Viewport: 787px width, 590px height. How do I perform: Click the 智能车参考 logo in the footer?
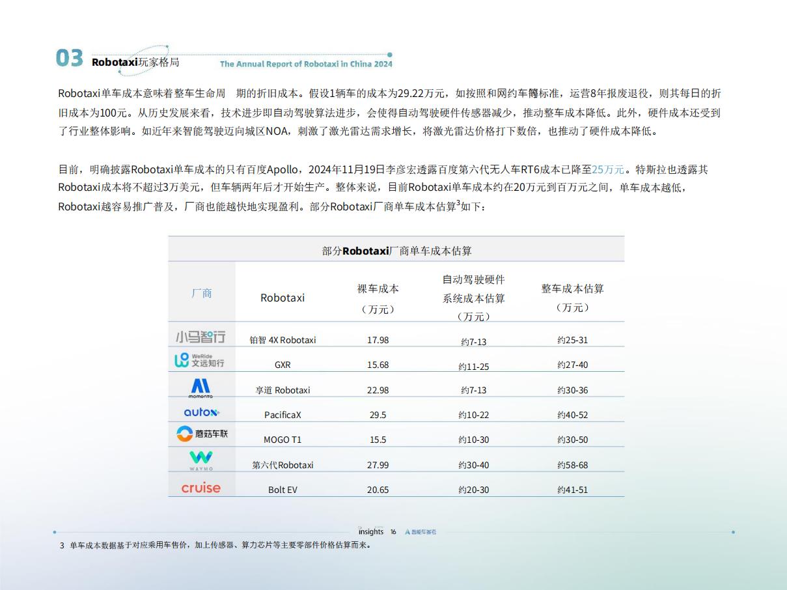[421, 532]
